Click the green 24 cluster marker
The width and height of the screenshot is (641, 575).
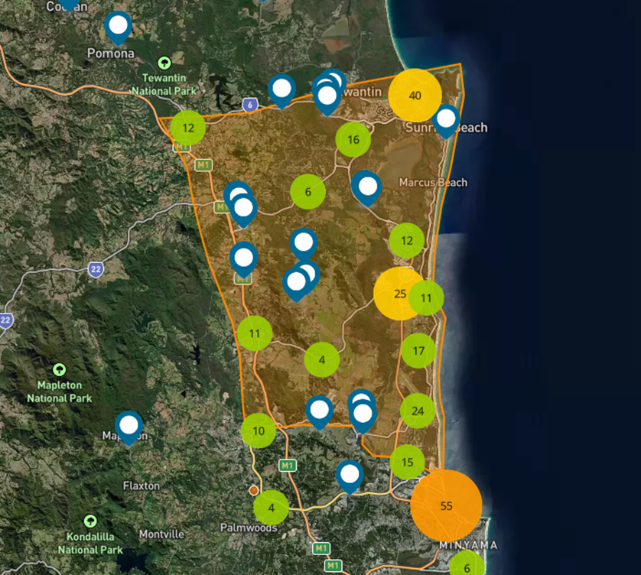[418, 411]
